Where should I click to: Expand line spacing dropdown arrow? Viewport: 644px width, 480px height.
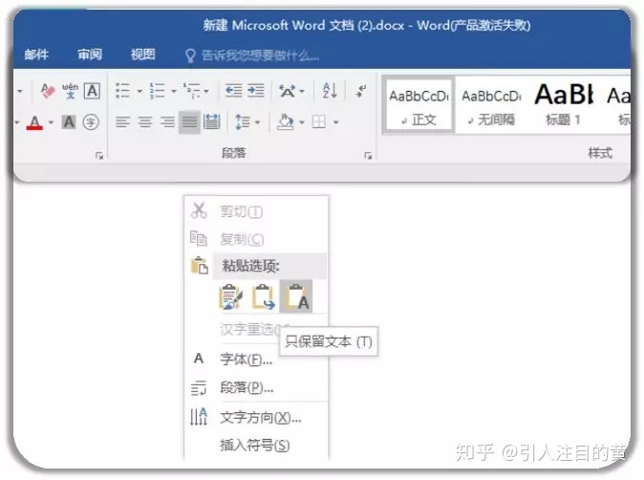(258, 122)
